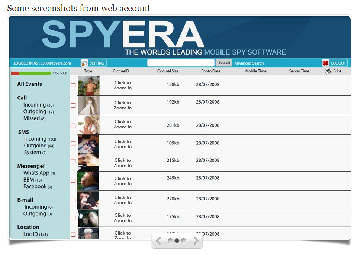The width and height of the screenshot is (364, 255).
Task: Check the box for the 128kb picture
Action: pos(73,85)
